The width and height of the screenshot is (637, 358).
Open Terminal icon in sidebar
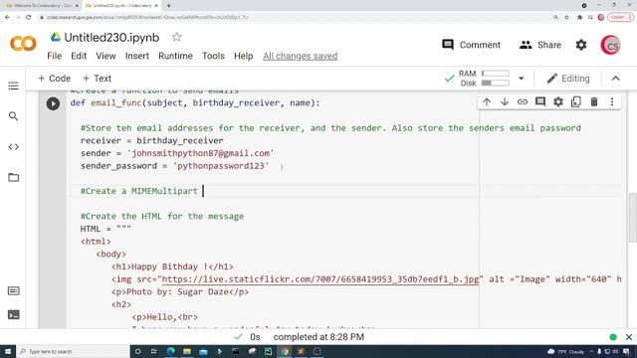(13, 314)
